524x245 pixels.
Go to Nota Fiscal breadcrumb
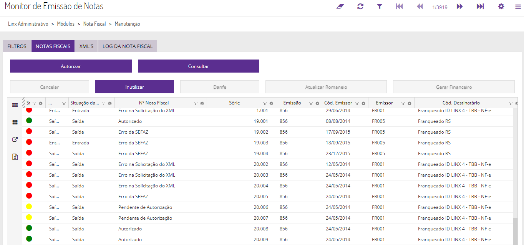[95, 24]
